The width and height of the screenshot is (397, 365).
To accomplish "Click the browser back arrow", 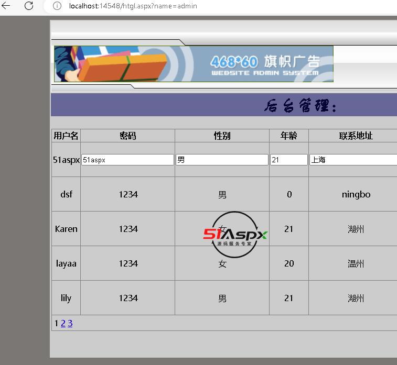I will point(6,6).
